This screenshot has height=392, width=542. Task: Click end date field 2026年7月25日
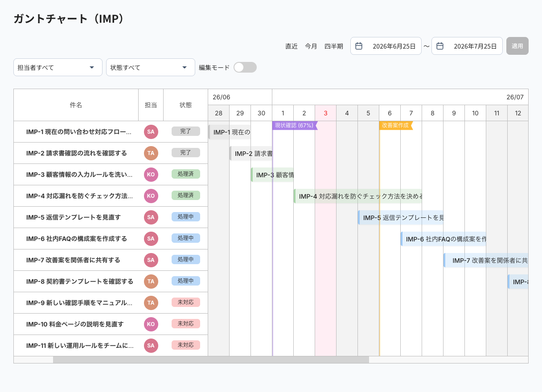467,46
